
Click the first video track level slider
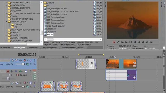pos(23,64)
